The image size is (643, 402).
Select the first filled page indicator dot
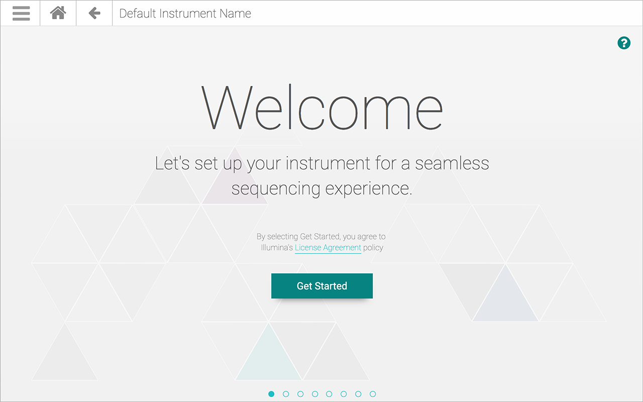271,394
